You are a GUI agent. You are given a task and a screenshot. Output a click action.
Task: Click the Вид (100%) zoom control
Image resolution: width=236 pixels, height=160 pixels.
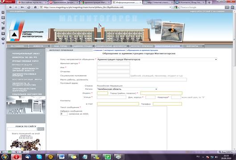coord(226,152)
